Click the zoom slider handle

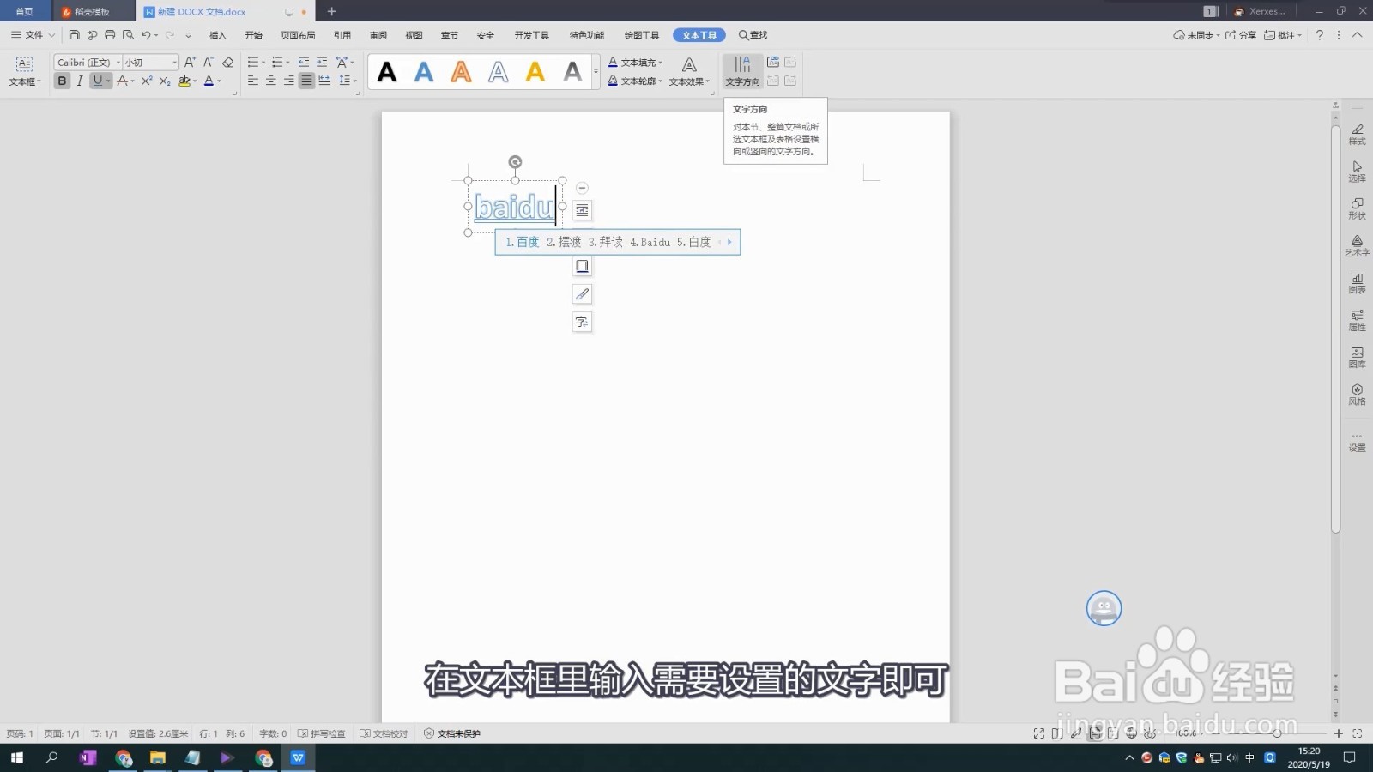(1277, 733)
